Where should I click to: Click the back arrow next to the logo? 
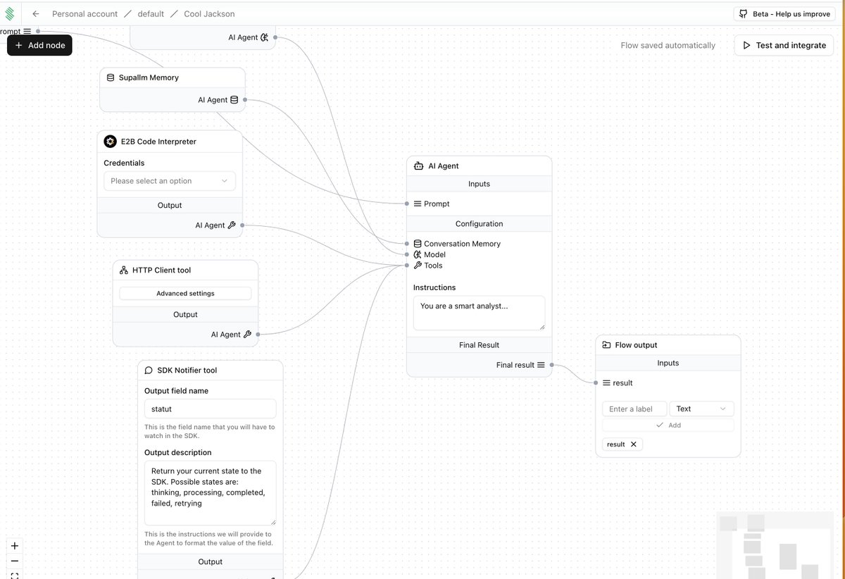[x=35, y=13]
